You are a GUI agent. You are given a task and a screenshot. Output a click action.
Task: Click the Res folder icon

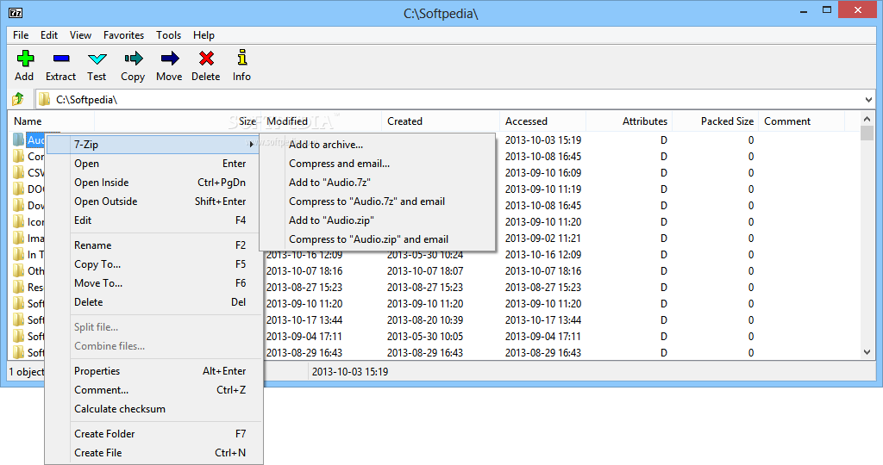click(19, 287)
